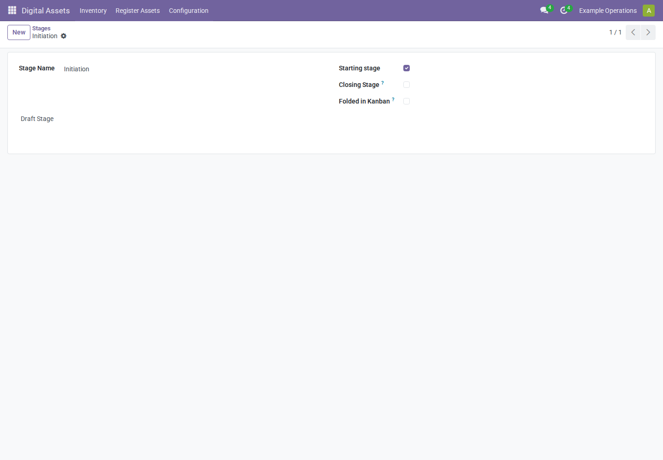This screenshot has width=663, height=460.
Task: Enable the Closing Stage checkbox
Action: point(407,85)
